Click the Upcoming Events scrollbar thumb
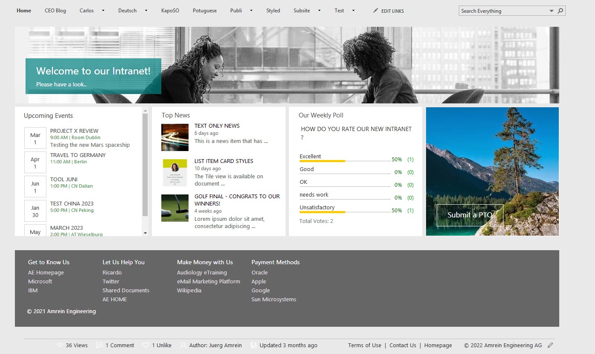 click(x=145, y=165)
